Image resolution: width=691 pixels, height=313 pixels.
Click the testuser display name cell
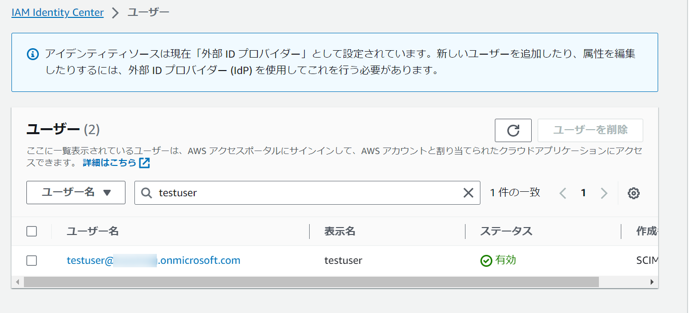pyautogui.click(x=343, y=260)
